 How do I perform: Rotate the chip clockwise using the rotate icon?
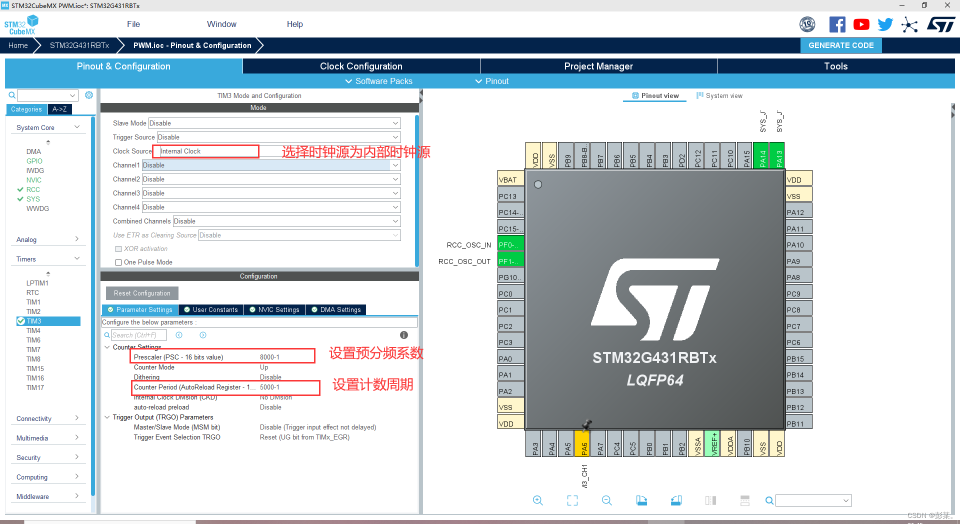pos(641,500)
